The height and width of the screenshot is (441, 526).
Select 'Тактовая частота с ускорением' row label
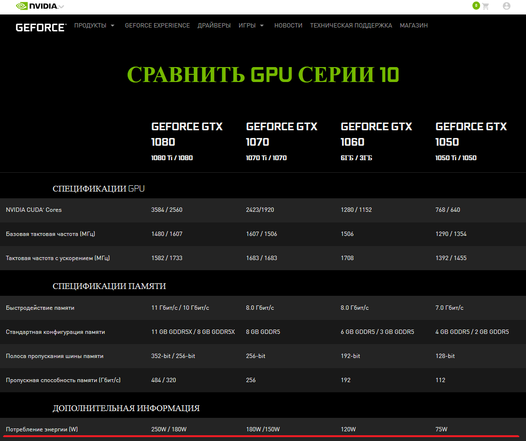[x=57, y=258]
